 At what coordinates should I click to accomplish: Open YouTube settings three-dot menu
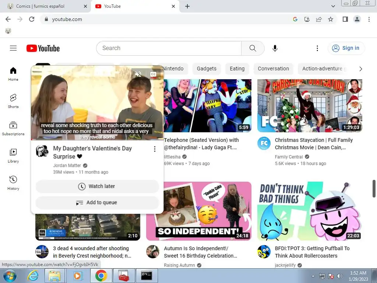[317, 48]
